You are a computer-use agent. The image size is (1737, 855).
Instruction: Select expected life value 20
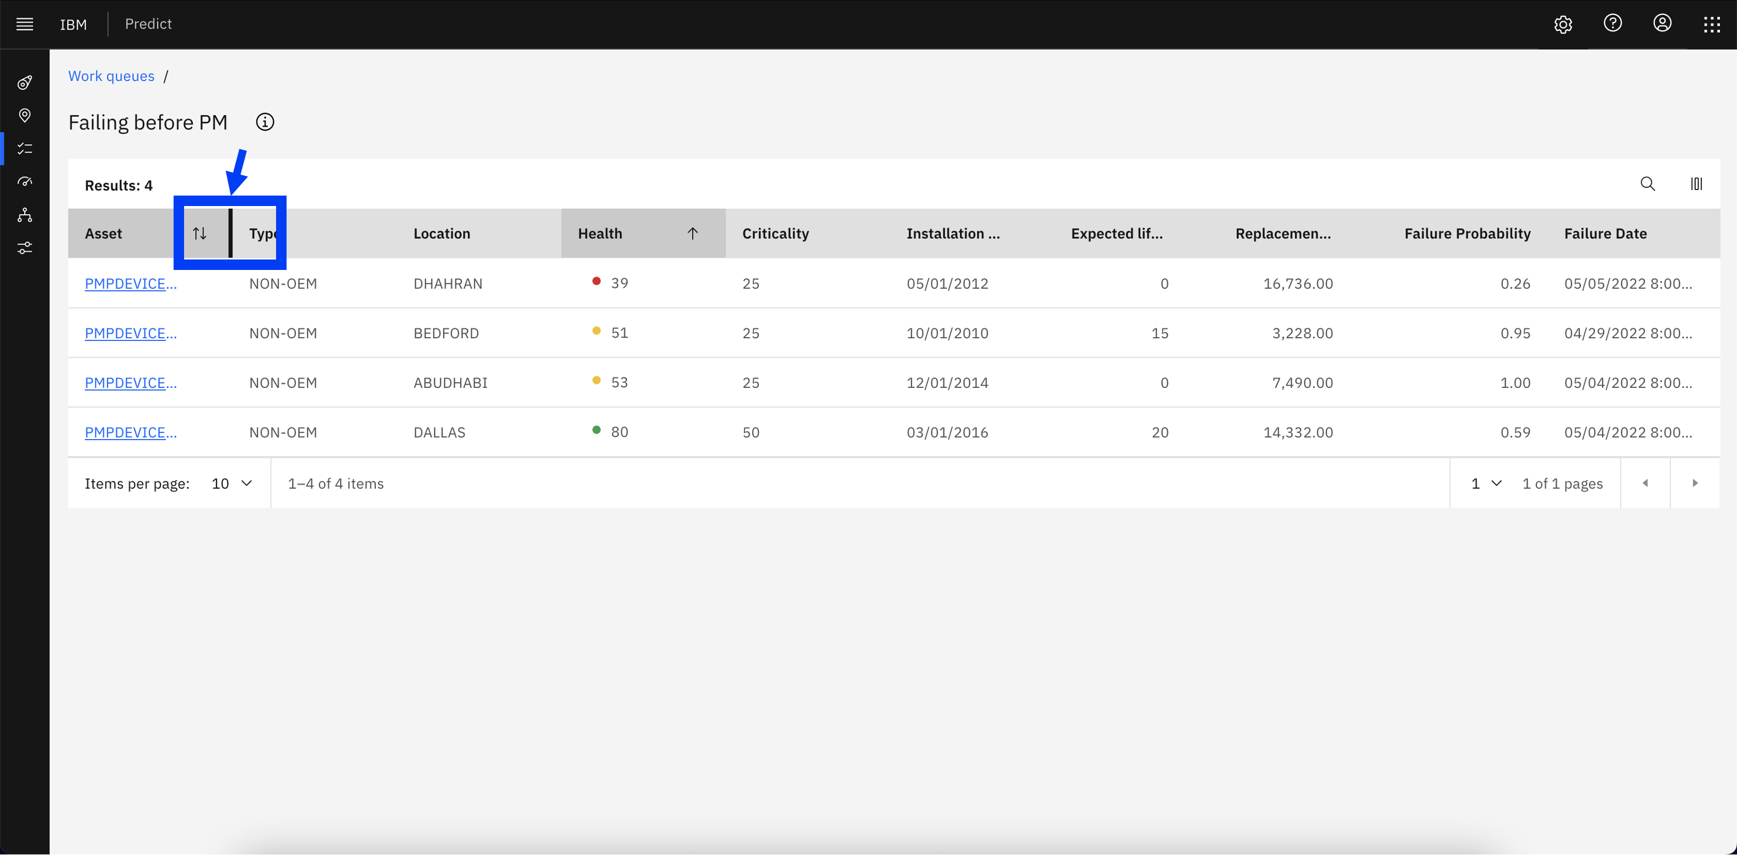click(1160, 432)
